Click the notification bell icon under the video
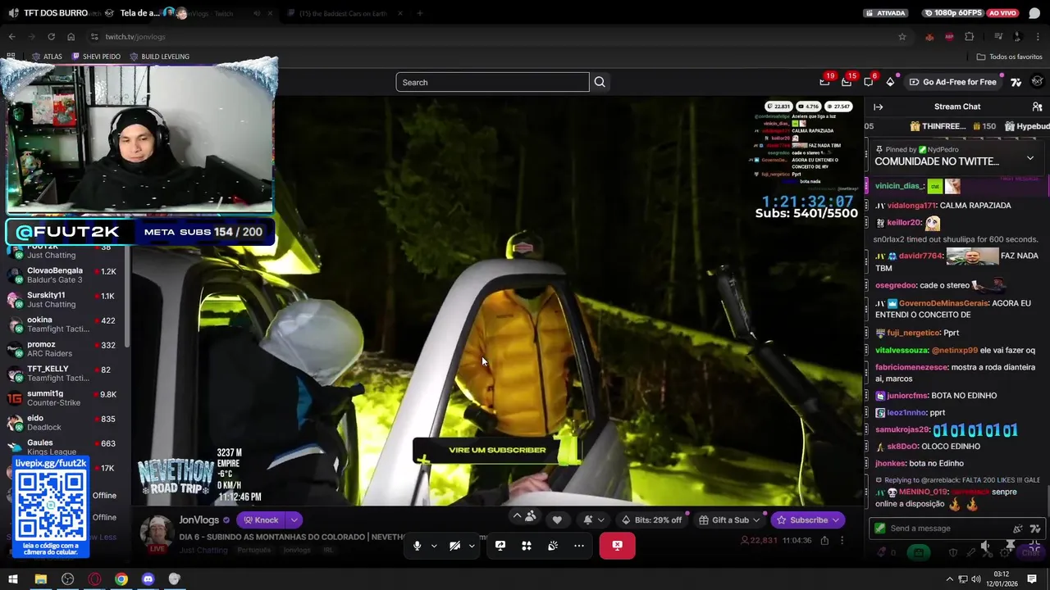The width and height of the screenshot is (1050, 590). 588,520
